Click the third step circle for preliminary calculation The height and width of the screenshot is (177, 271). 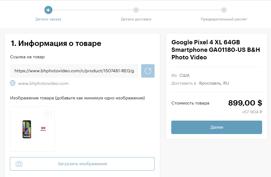[x=224, y=10]
